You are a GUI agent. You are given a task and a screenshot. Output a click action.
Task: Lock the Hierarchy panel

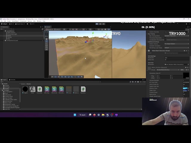[41, 27]
